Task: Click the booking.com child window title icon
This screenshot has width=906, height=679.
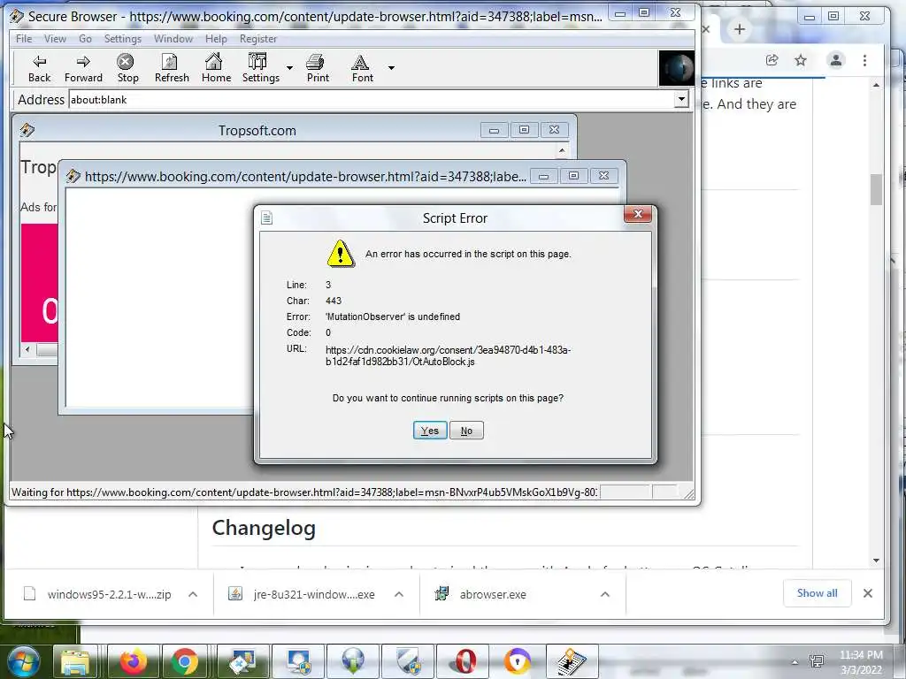Action: [x=73, y=176]
